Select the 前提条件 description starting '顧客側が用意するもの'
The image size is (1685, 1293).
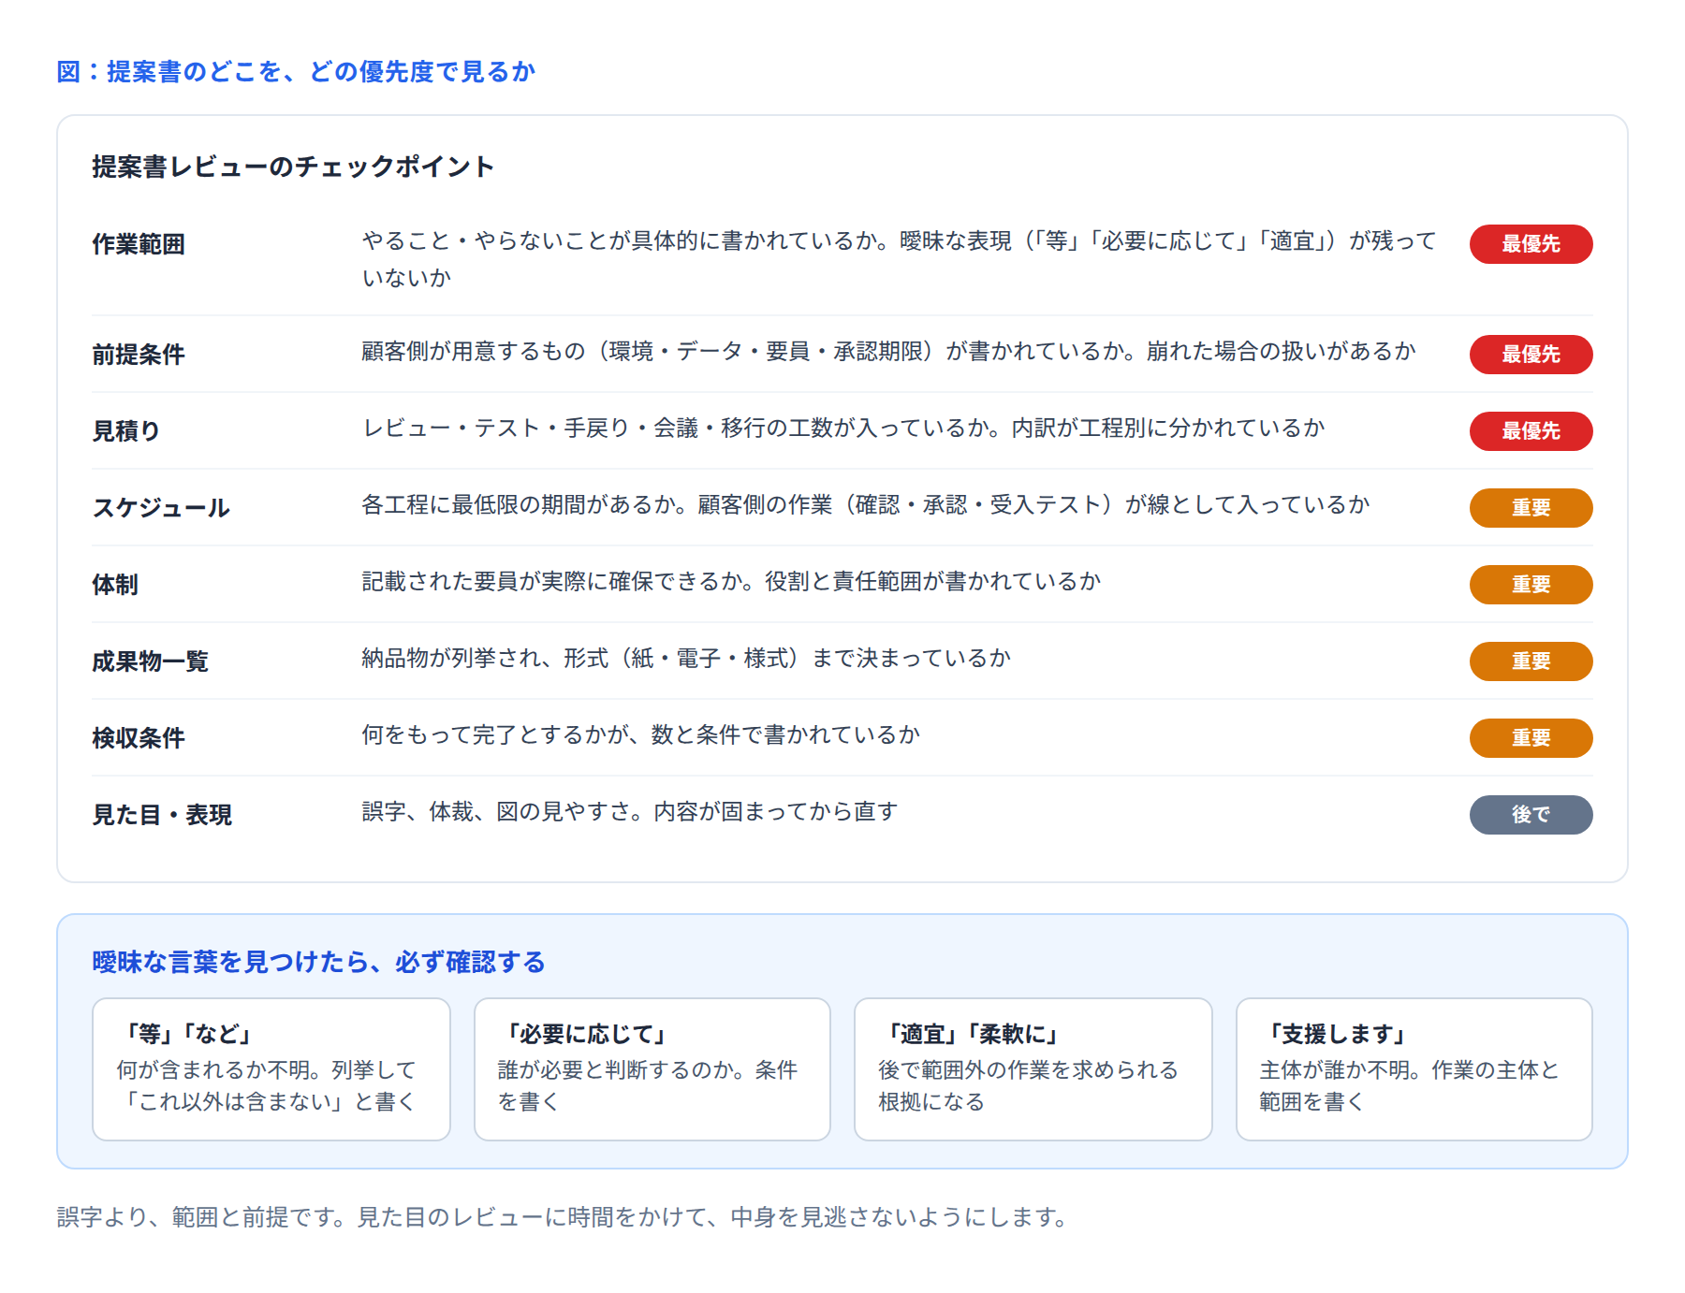(888, 351)
